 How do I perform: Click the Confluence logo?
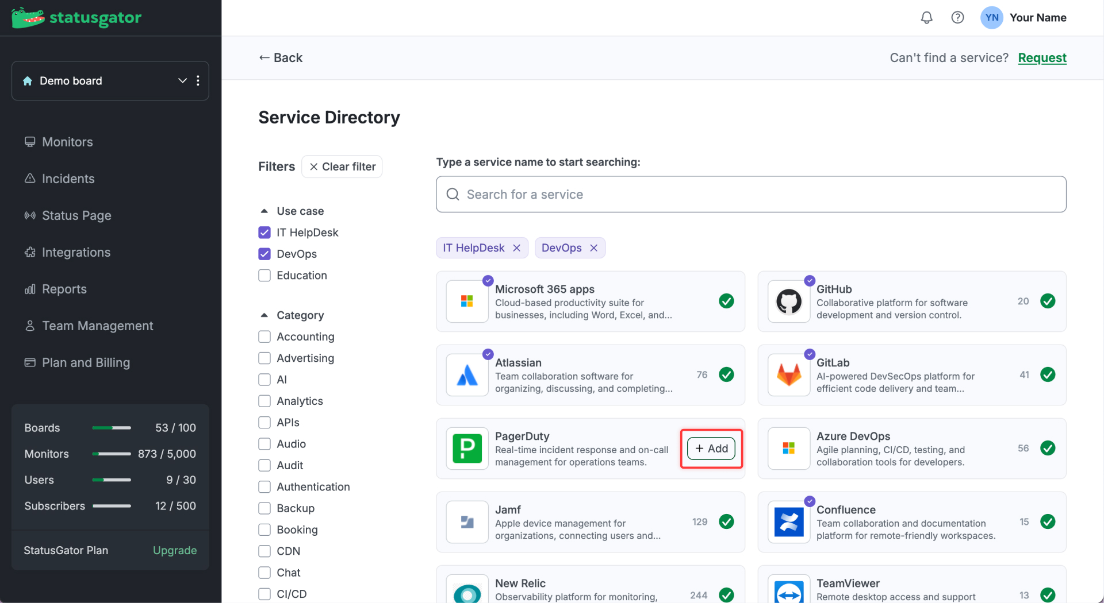pos(789,522)
